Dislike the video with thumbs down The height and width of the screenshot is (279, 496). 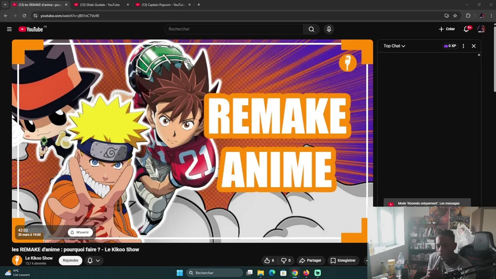click(286, 260)
